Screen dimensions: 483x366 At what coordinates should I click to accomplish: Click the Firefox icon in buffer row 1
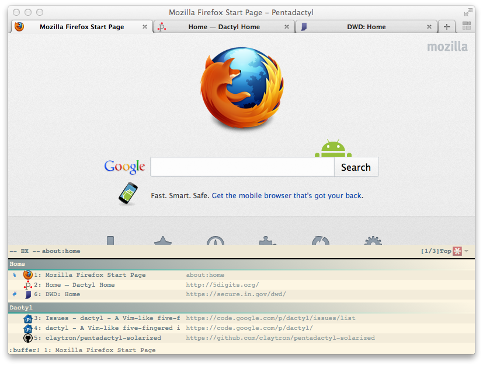pos(28,274)
